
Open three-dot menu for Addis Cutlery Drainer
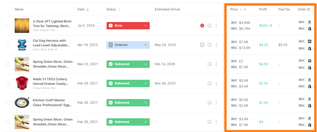(x=216, y=83)
